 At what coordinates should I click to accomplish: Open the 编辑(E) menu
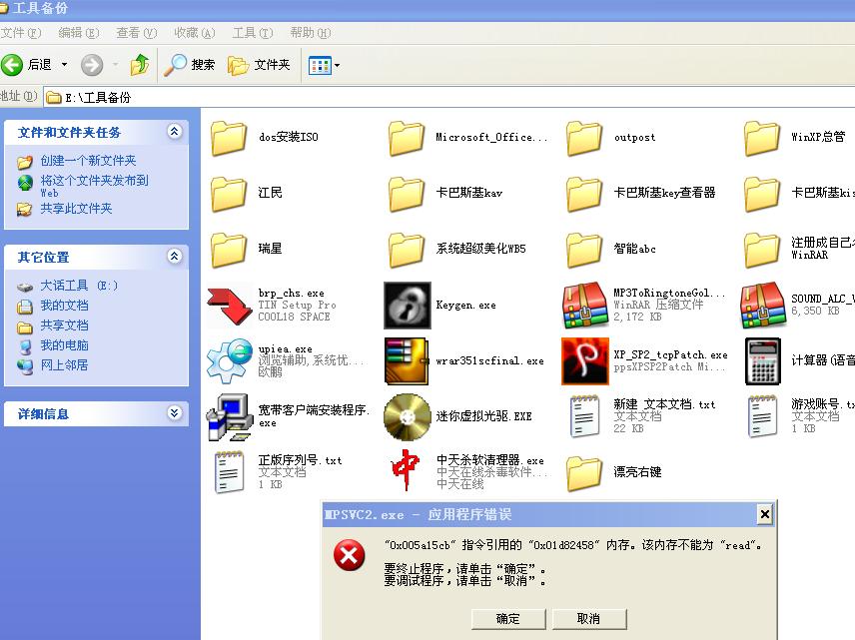coord(79,33)
